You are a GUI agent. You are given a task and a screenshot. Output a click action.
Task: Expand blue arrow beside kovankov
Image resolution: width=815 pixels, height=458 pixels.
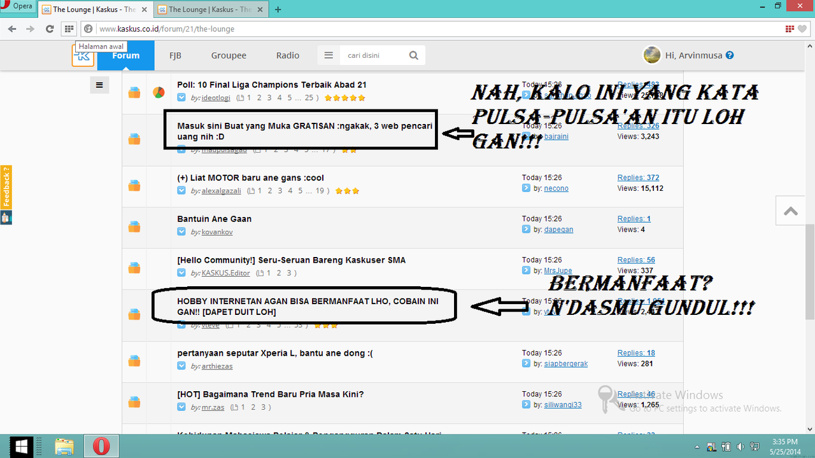[x=181, y=232]
